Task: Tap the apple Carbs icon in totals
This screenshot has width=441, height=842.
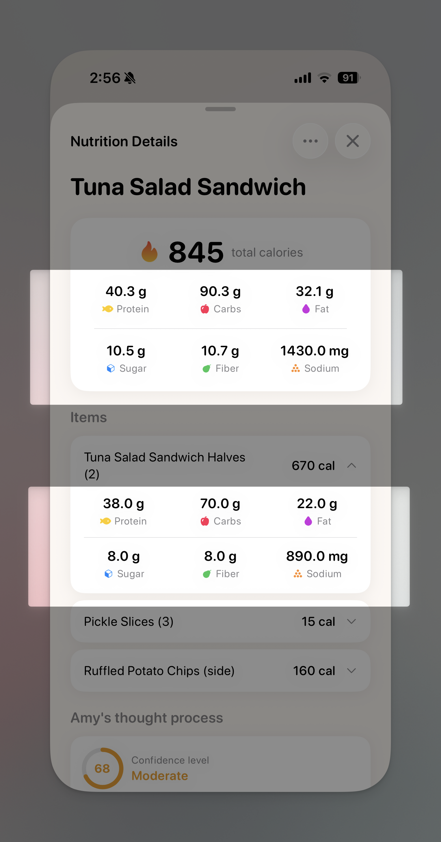Action: coord(205,309)
